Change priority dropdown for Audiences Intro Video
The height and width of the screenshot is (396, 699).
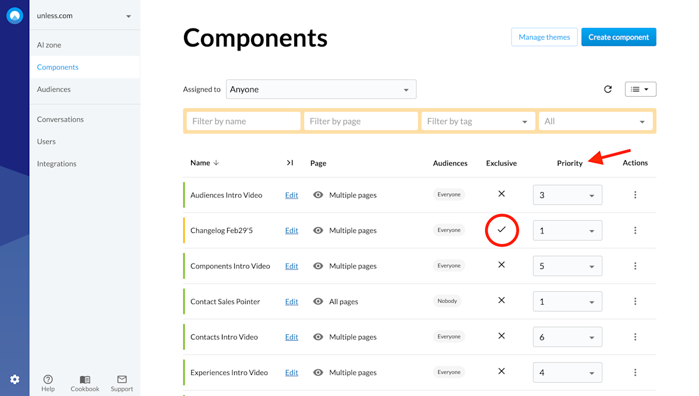(x=567, y=195)
